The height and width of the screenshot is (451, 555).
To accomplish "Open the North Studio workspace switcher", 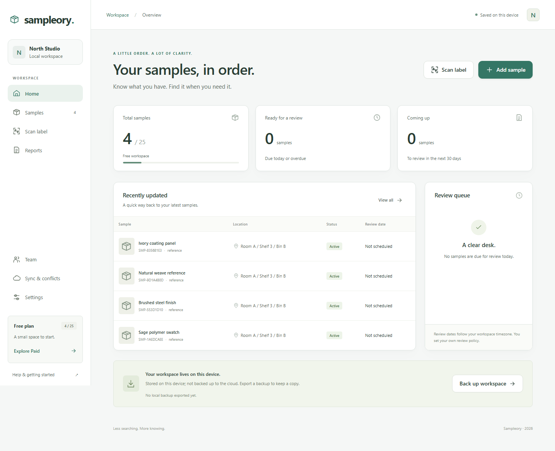I will (45, 52).
